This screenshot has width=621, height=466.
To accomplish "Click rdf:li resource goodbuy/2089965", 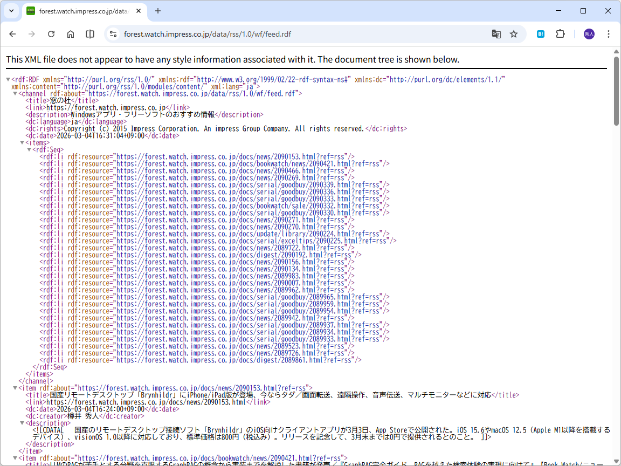I will (214, 297).
